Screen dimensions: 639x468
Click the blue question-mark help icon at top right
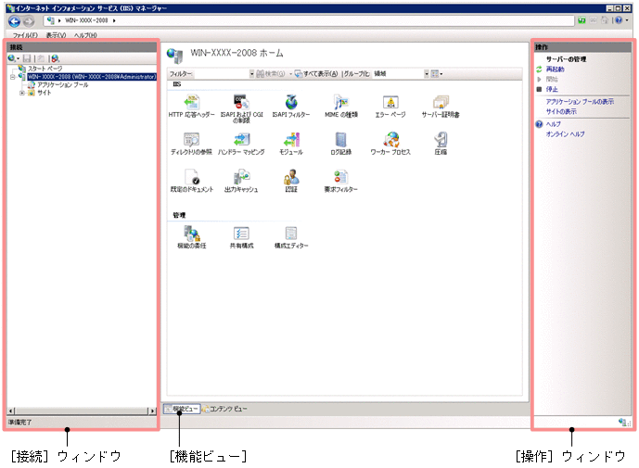[x=619, y=20]
